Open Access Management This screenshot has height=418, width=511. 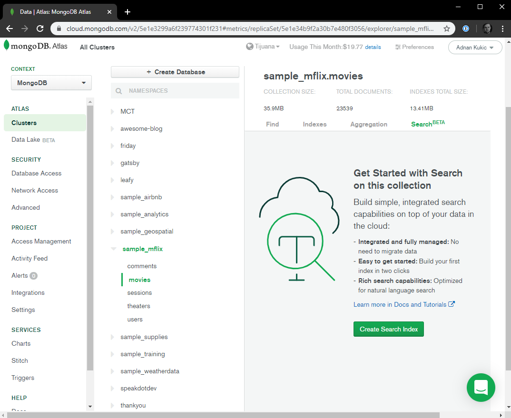click(x=41, y=242)
